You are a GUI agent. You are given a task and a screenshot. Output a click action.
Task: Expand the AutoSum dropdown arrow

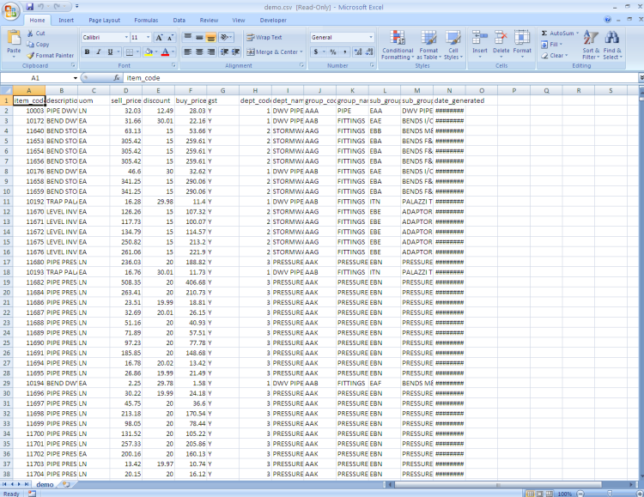[x=577, y=33]
